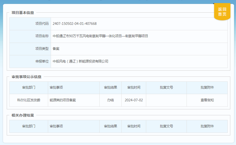This screenshot has width=236, height=145.
Task: Click the approval date 2024-07-02
Action: [x=134, y=100]
